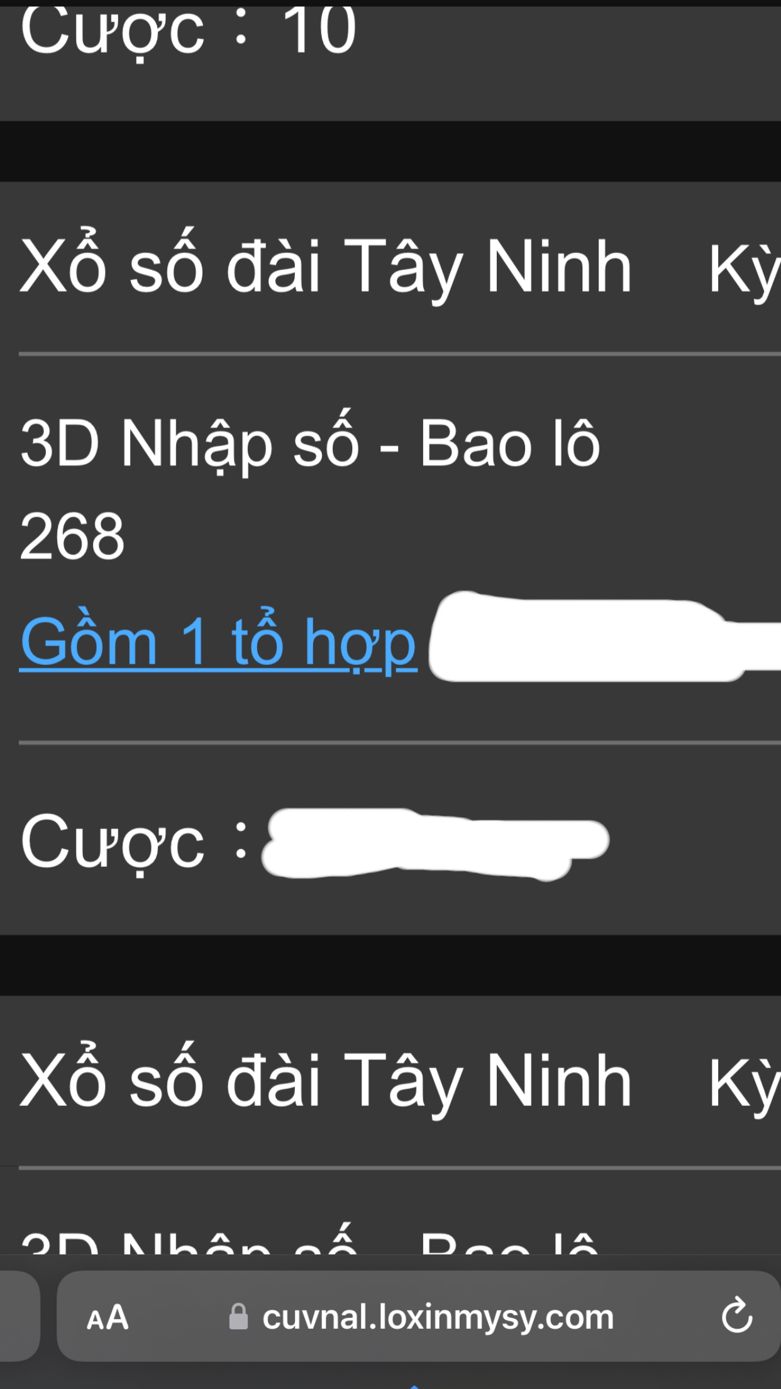Open the AA text size menu
Viewport: 781px width, 1389px height.
pyautogui.click(x=108, y=1317)
